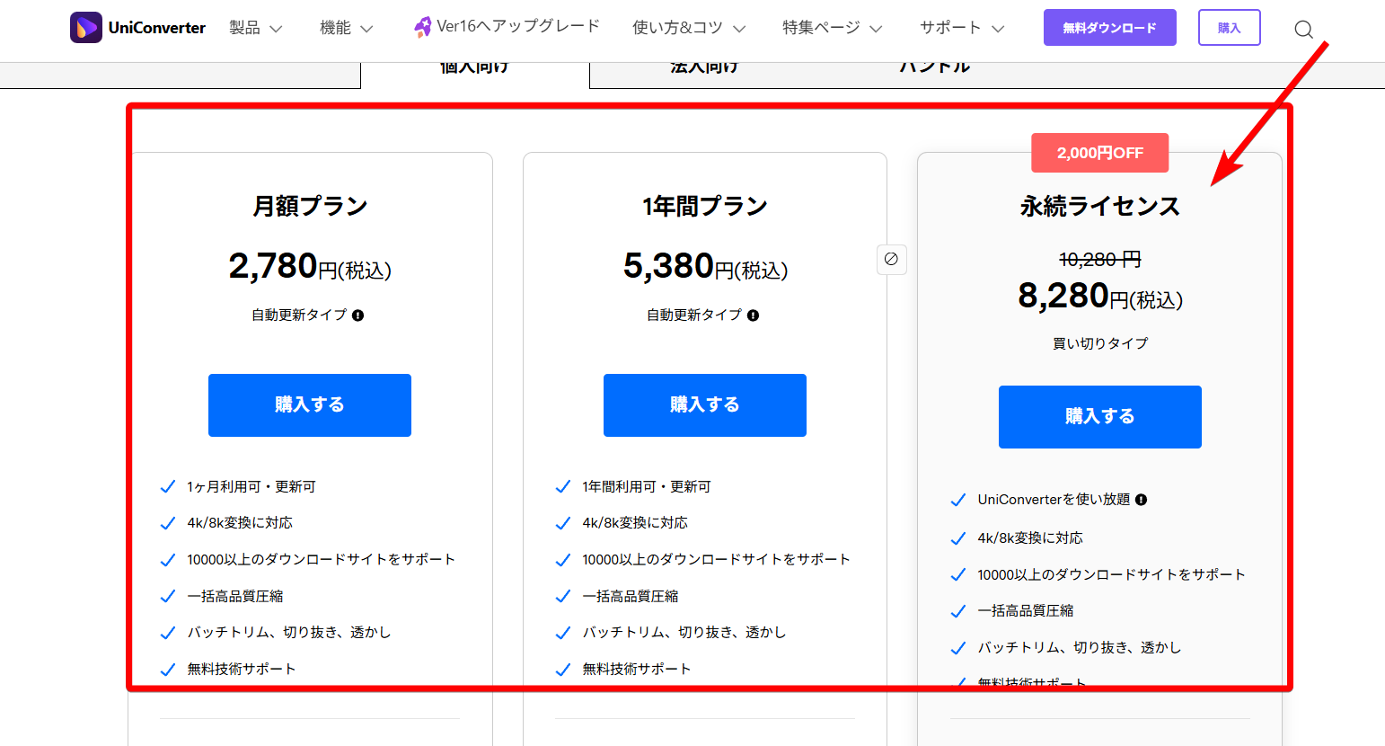Click the rocket icon beside Ver16 upgrade

tap(422, 27)
